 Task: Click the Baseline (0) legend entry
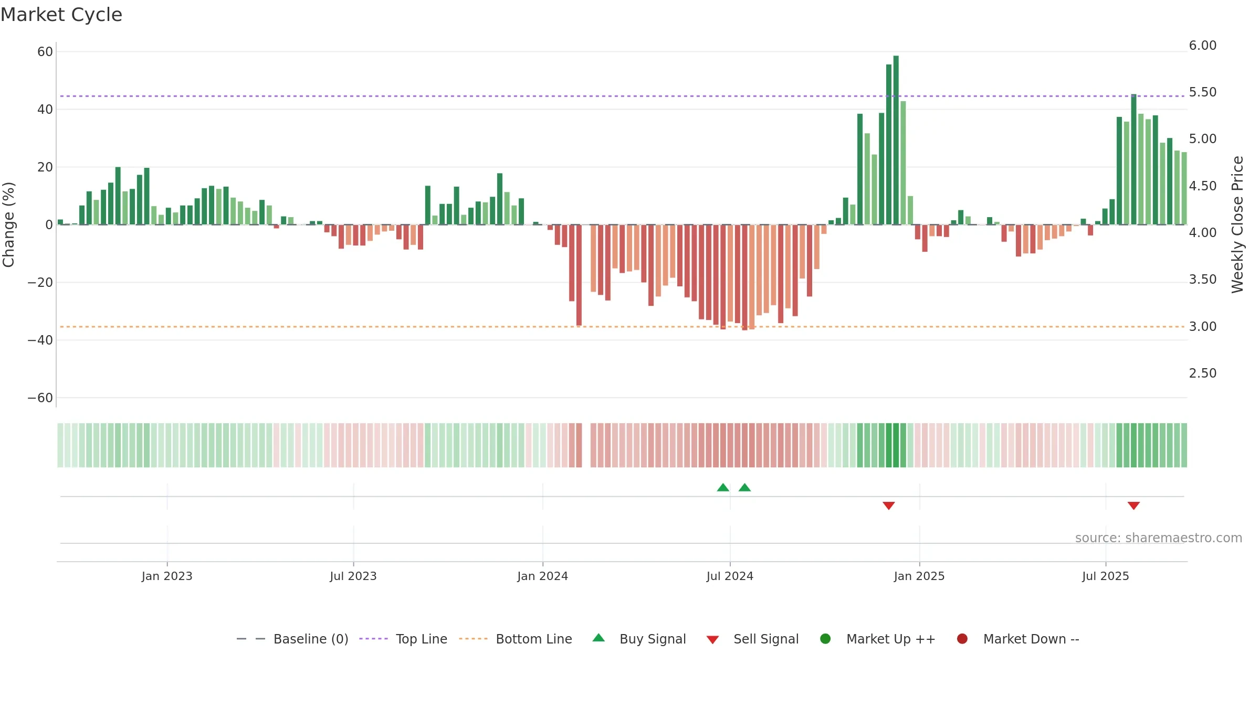click(292, 639)
